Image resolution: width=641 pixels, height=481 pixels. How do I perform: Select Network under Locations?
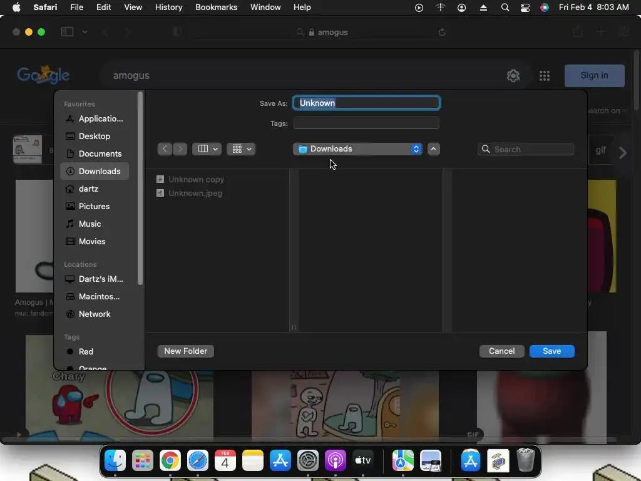coord(95,314)
